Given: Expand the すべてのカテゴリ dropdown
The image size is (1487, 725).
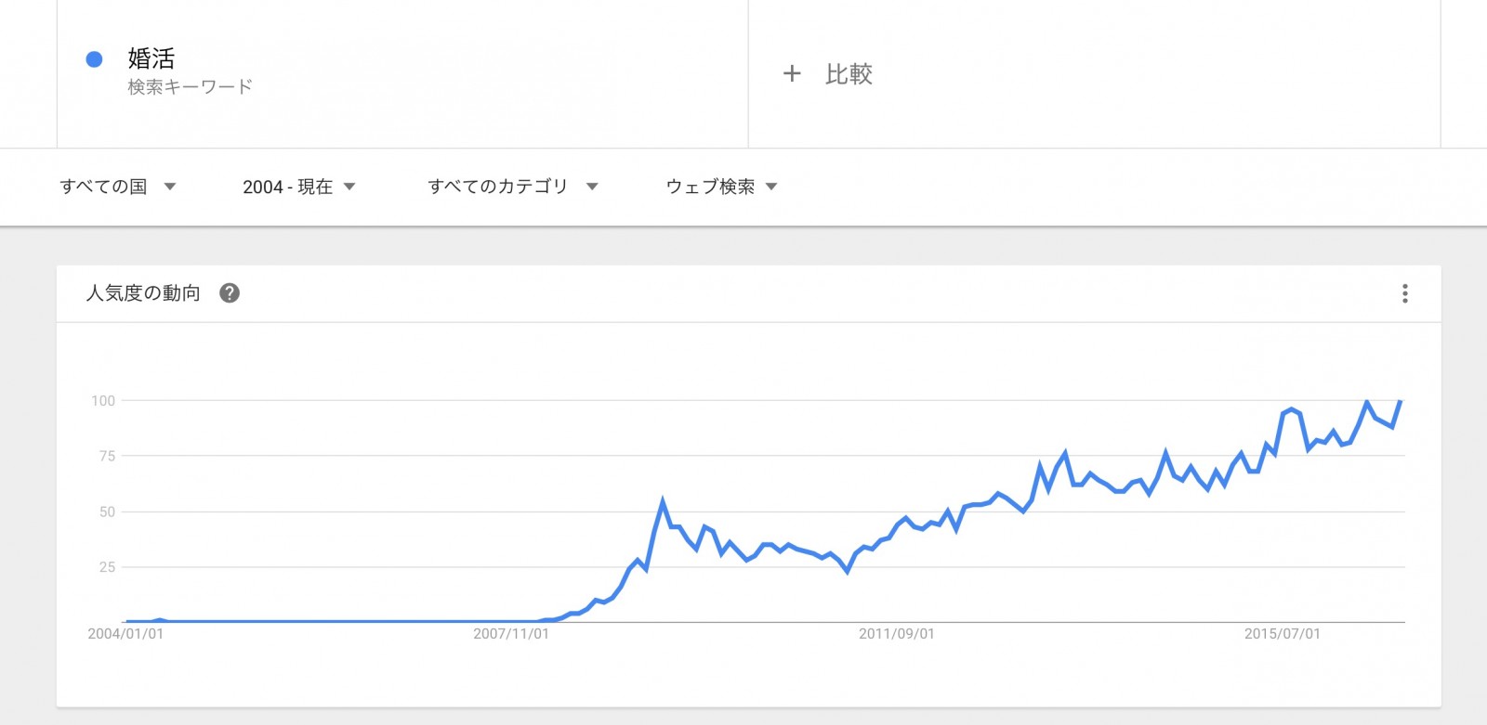Looking at the screenshot, I should (x=513, y=187).
